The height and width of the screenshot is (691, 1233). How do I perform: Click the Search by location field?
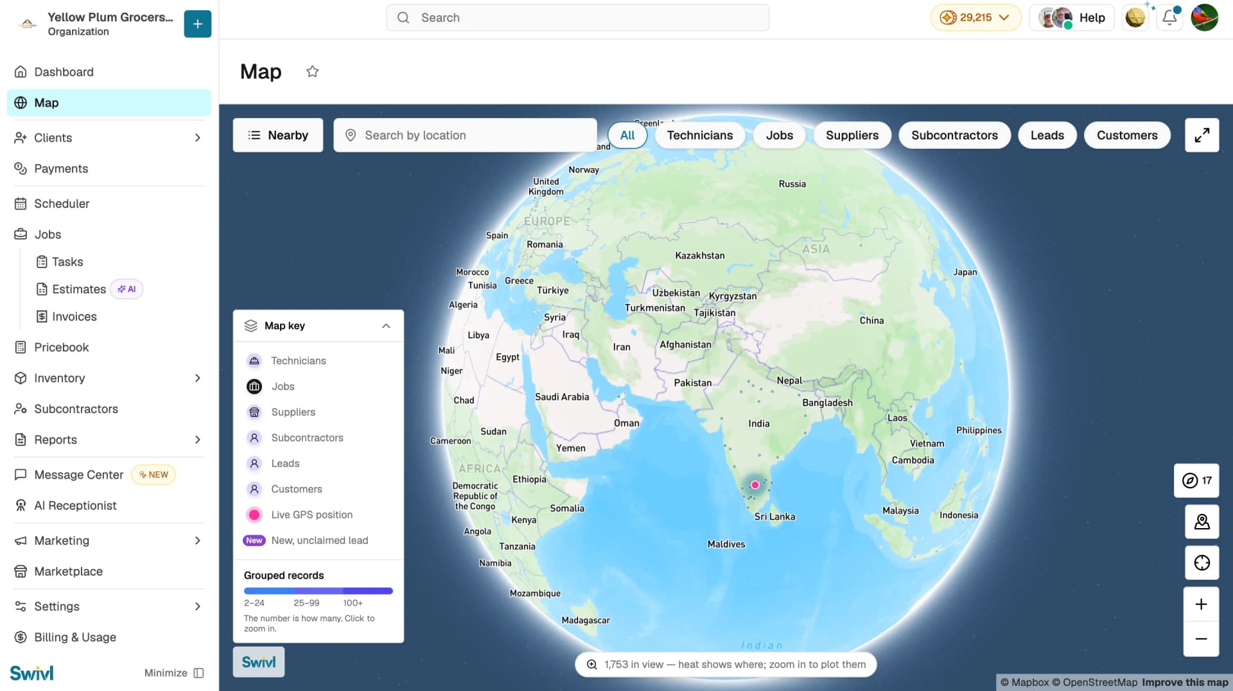(x=465, y=135)
